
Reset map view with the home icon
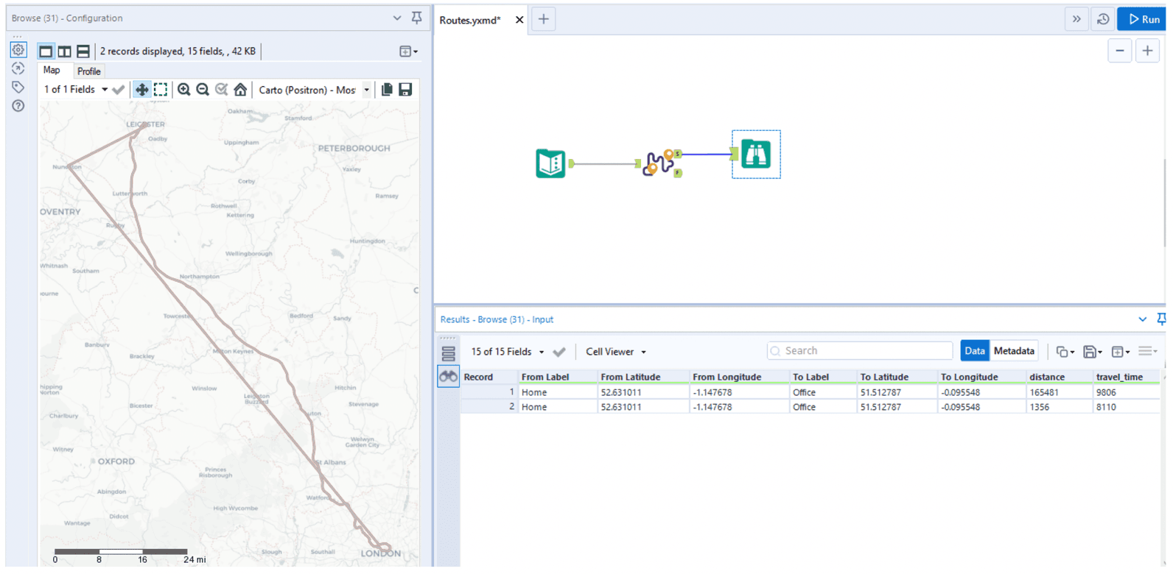point(240,90)
